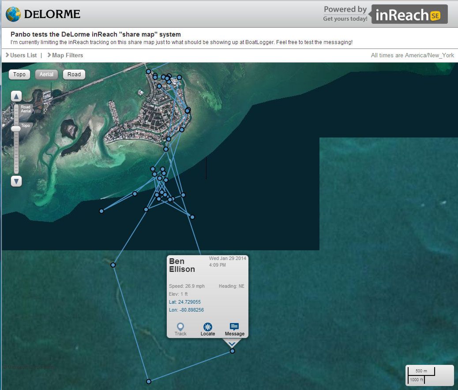Select the track point beneath the popup pointer
The height and width of the screenshot is (390, 458).
pos(232,351)
